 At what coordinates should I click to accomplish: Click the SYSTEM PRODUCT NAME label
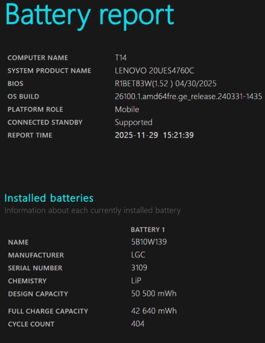[x=49, y=71]
